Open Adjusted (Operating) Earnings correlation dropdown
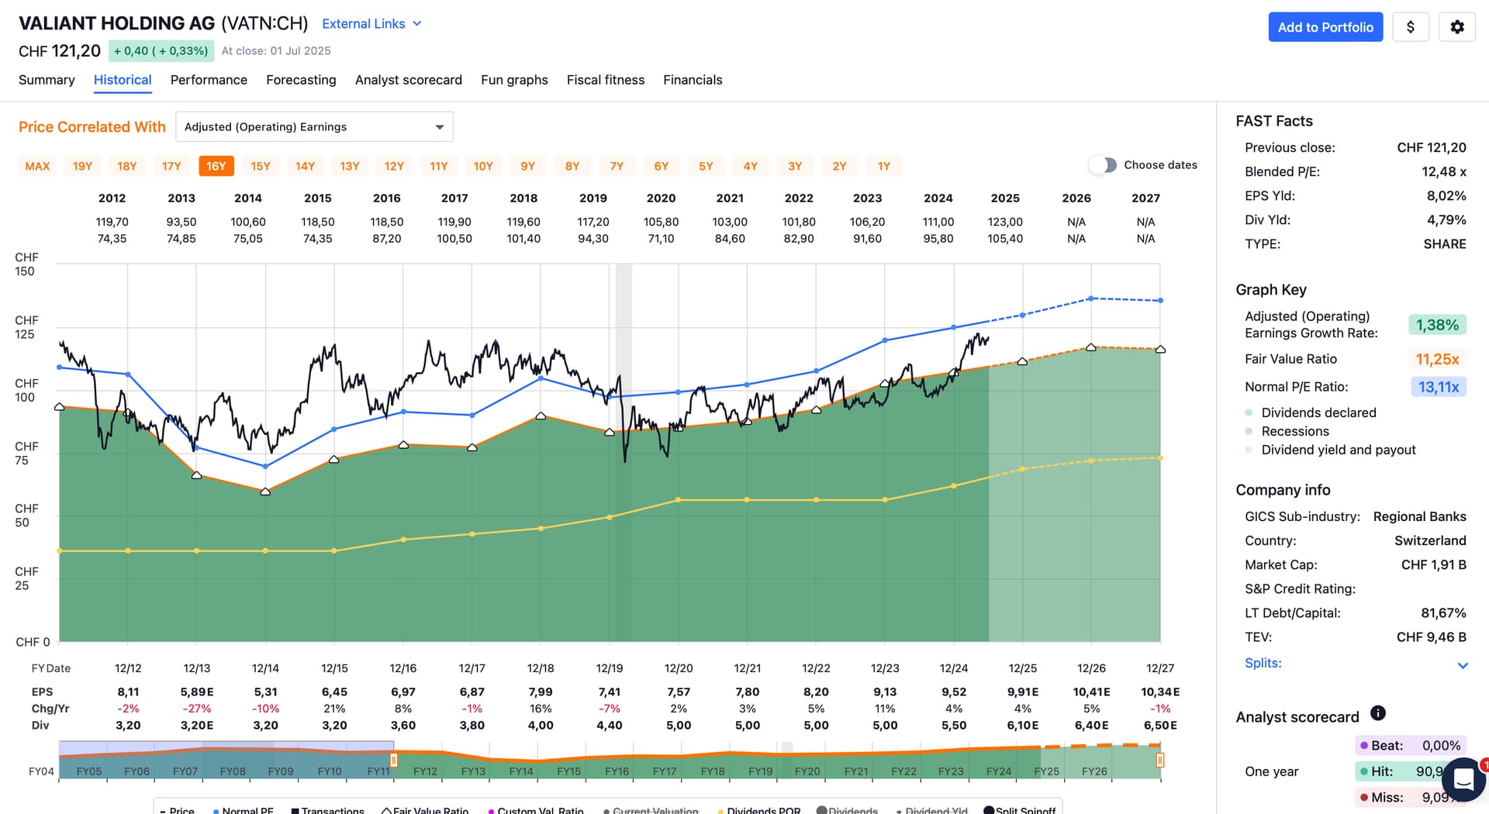The image size is (1489, 814). 314,127
